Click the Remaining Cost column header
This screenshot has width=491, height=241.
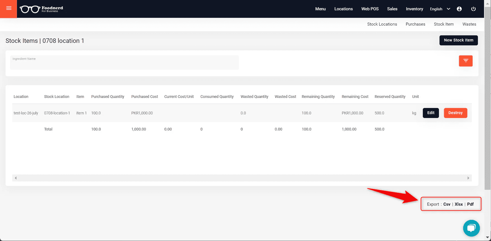[355, 97]
